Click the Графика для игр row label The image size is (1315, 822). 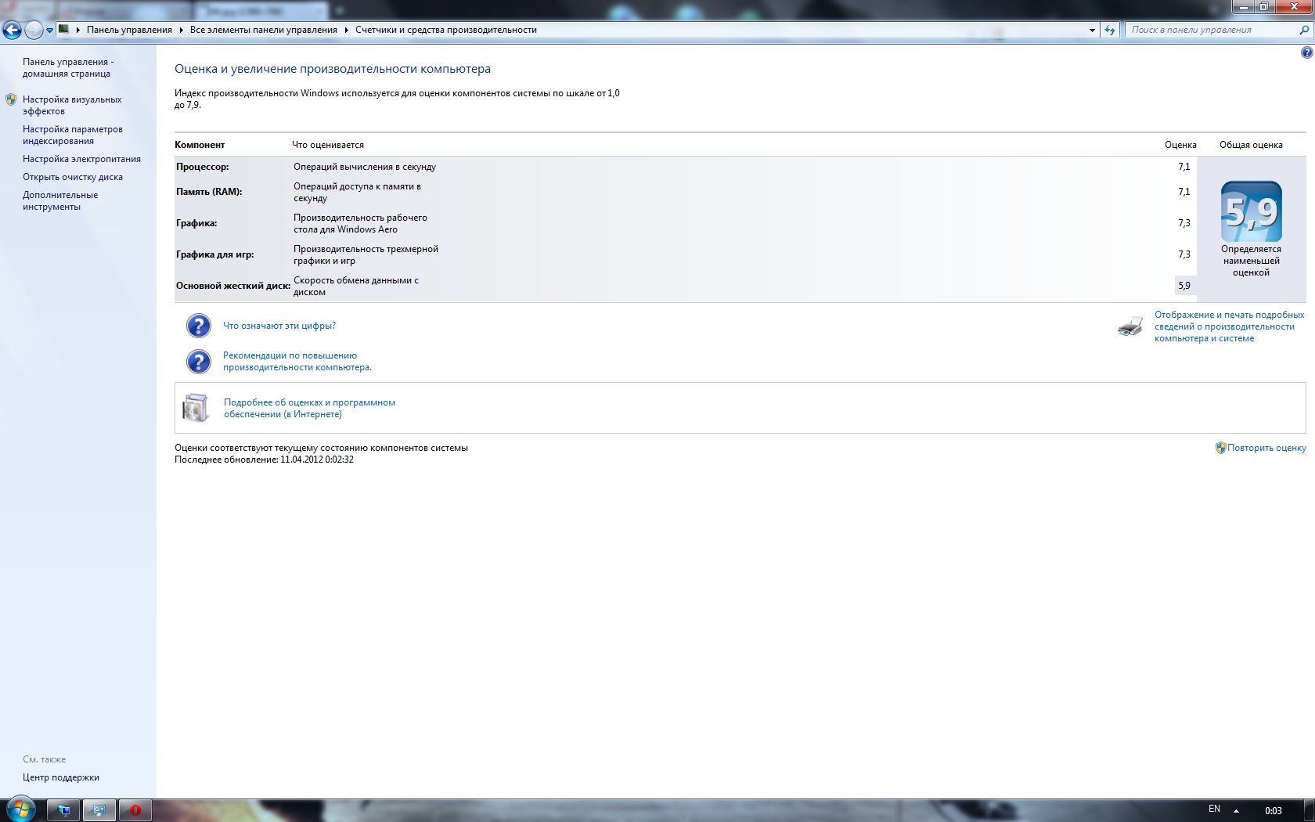tap(215, 254)
